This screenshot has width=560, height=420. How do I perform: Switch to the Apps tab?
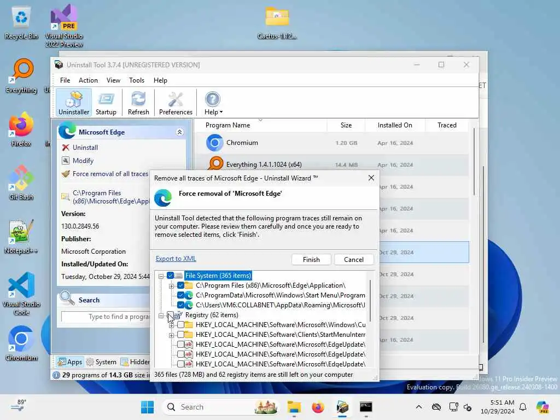click(70, 362)
